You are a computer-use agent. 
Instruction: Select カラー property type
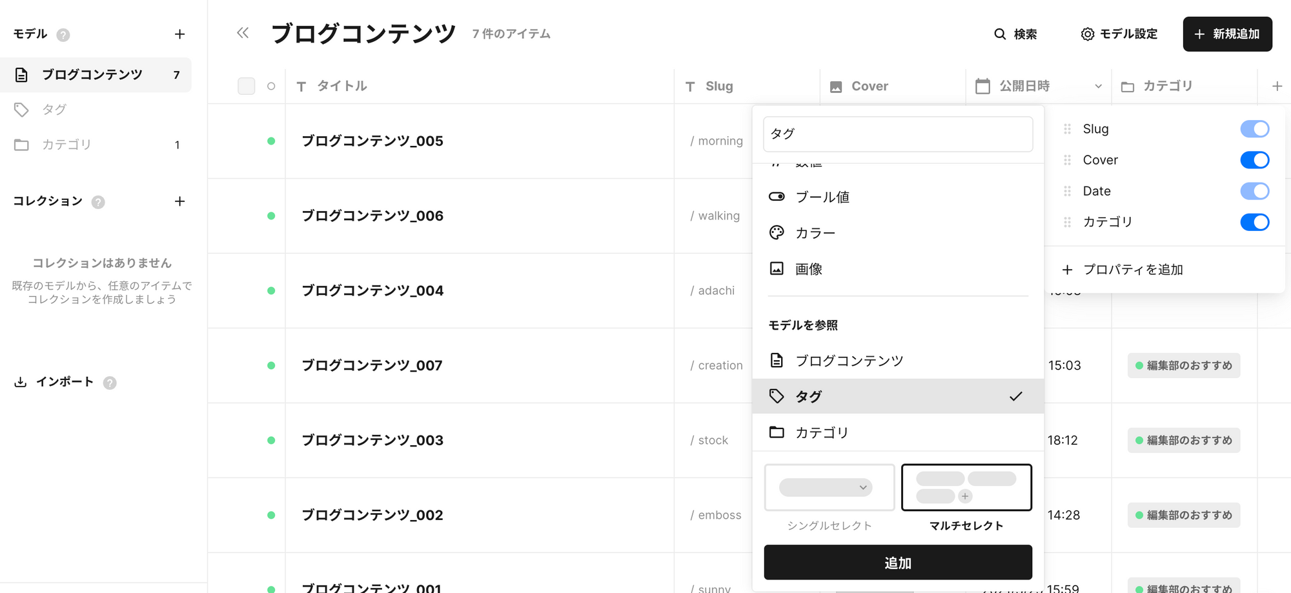click(898, 233)
